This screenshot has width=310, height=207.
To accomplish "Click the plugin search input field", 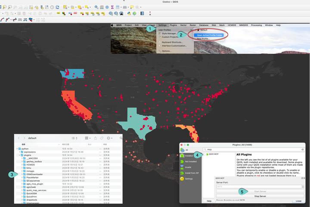I will (254, 149).
